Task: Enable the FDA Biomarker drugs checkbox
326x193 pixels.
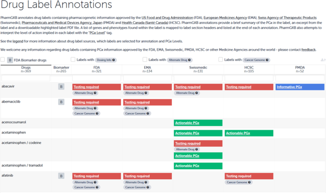Action: coord(3,59)
